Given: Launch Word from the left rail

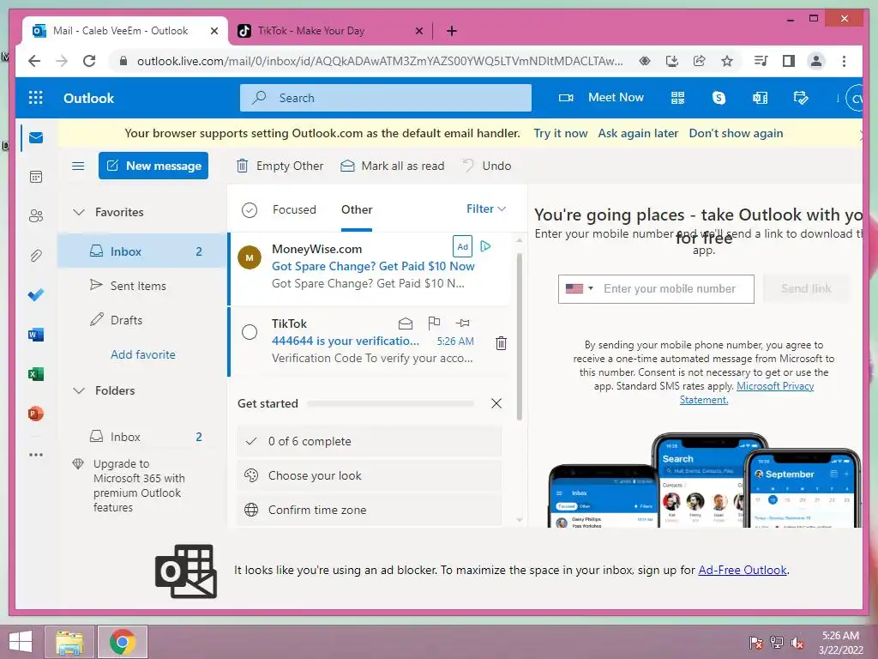Looking at the screenshot, I should click(36, 335).
